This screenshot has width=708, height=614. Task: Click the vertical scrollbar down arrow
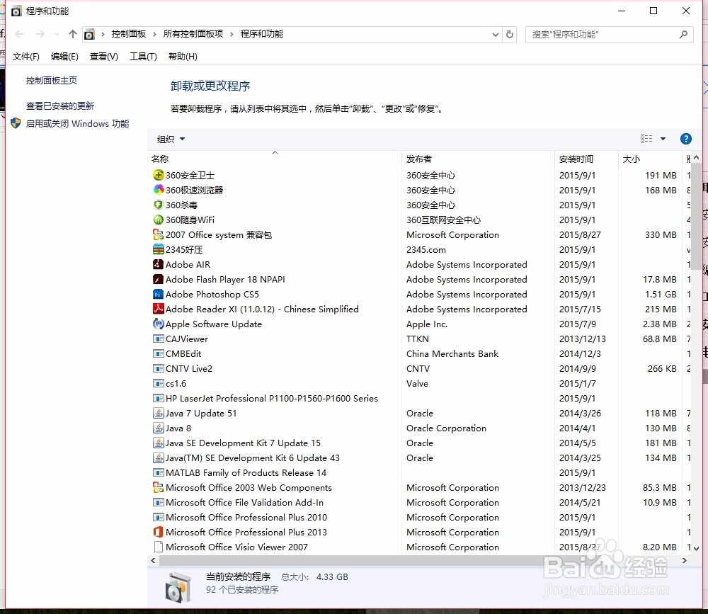click(696, 548)
